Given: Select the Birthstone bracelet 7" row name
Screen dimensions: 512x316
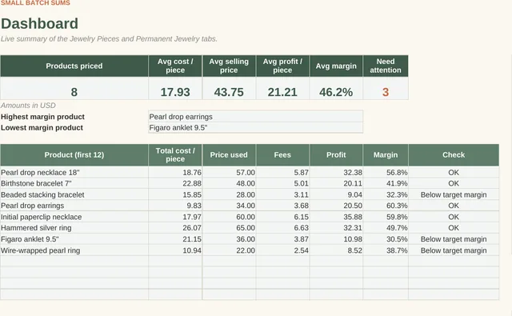Looking at the screenshot, I should (x=36, y=183).
